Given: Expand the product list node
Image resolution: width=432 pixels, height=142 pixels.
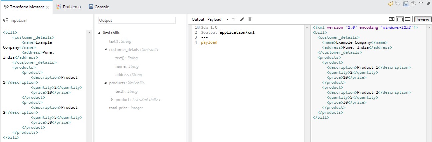Looking at the screenshot, I should [x=112, y=100].
